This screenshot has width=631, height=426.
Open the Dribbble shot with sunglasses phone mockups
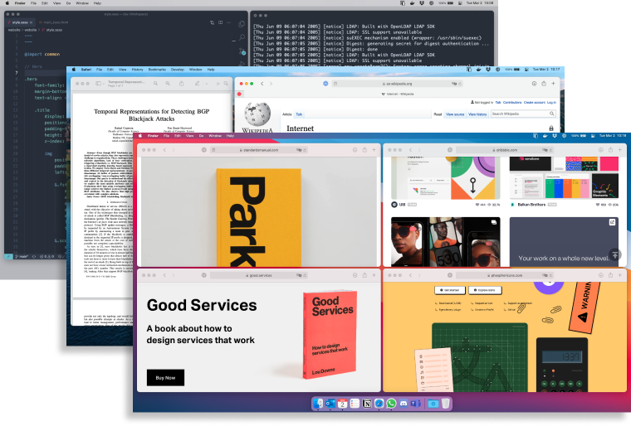(x=446, y=242)
